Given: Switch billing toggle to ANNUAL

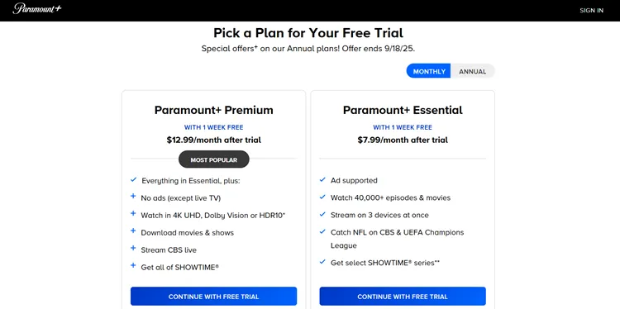Looking at the screenshot, I should coord(473,72).
